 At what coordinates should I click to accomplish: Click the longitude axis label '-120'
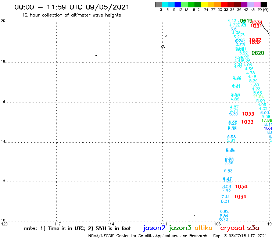(x=4, y=224)
